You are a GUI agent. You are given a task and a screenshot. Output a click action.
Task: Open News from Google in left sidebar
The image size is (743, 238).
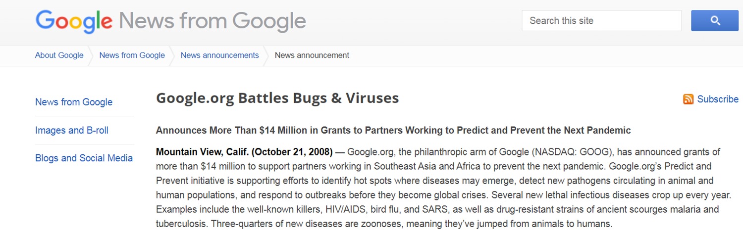coord(74,102)
